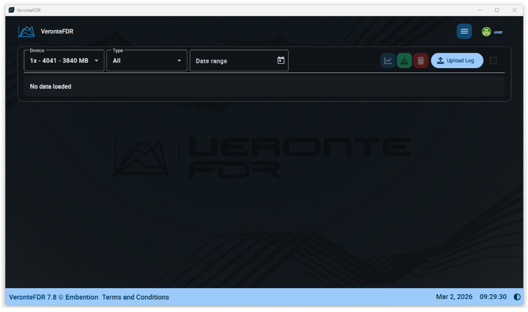Maximize the VeronteFDR window
528x312 pixels.
point(497,10)
